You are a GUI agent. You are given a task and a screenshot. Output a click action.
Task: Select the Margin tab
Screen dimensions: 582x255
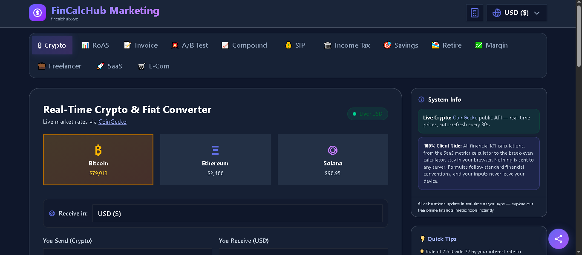(491, 45)
